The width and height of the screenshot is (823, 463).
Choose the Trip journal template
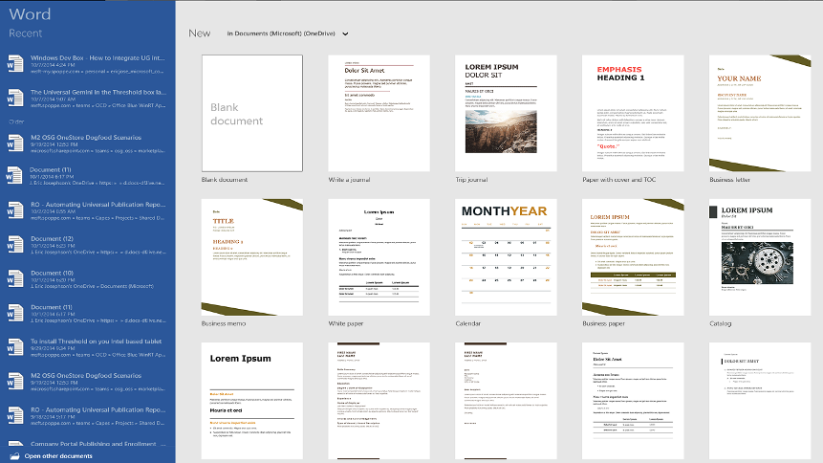point(506,113)
